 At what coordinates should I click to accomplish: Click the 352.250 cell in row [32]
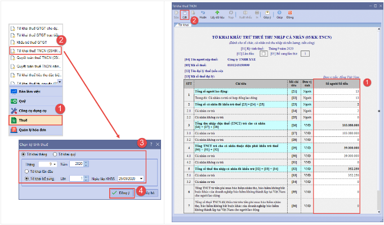coord(337,169)
